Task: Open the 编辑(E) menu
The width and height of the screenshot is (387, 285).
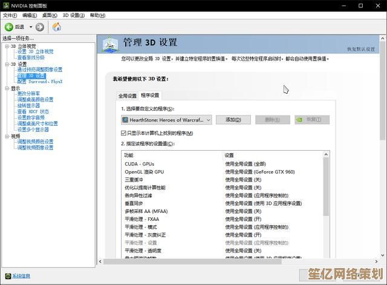Action: click(x=30, y=15)
